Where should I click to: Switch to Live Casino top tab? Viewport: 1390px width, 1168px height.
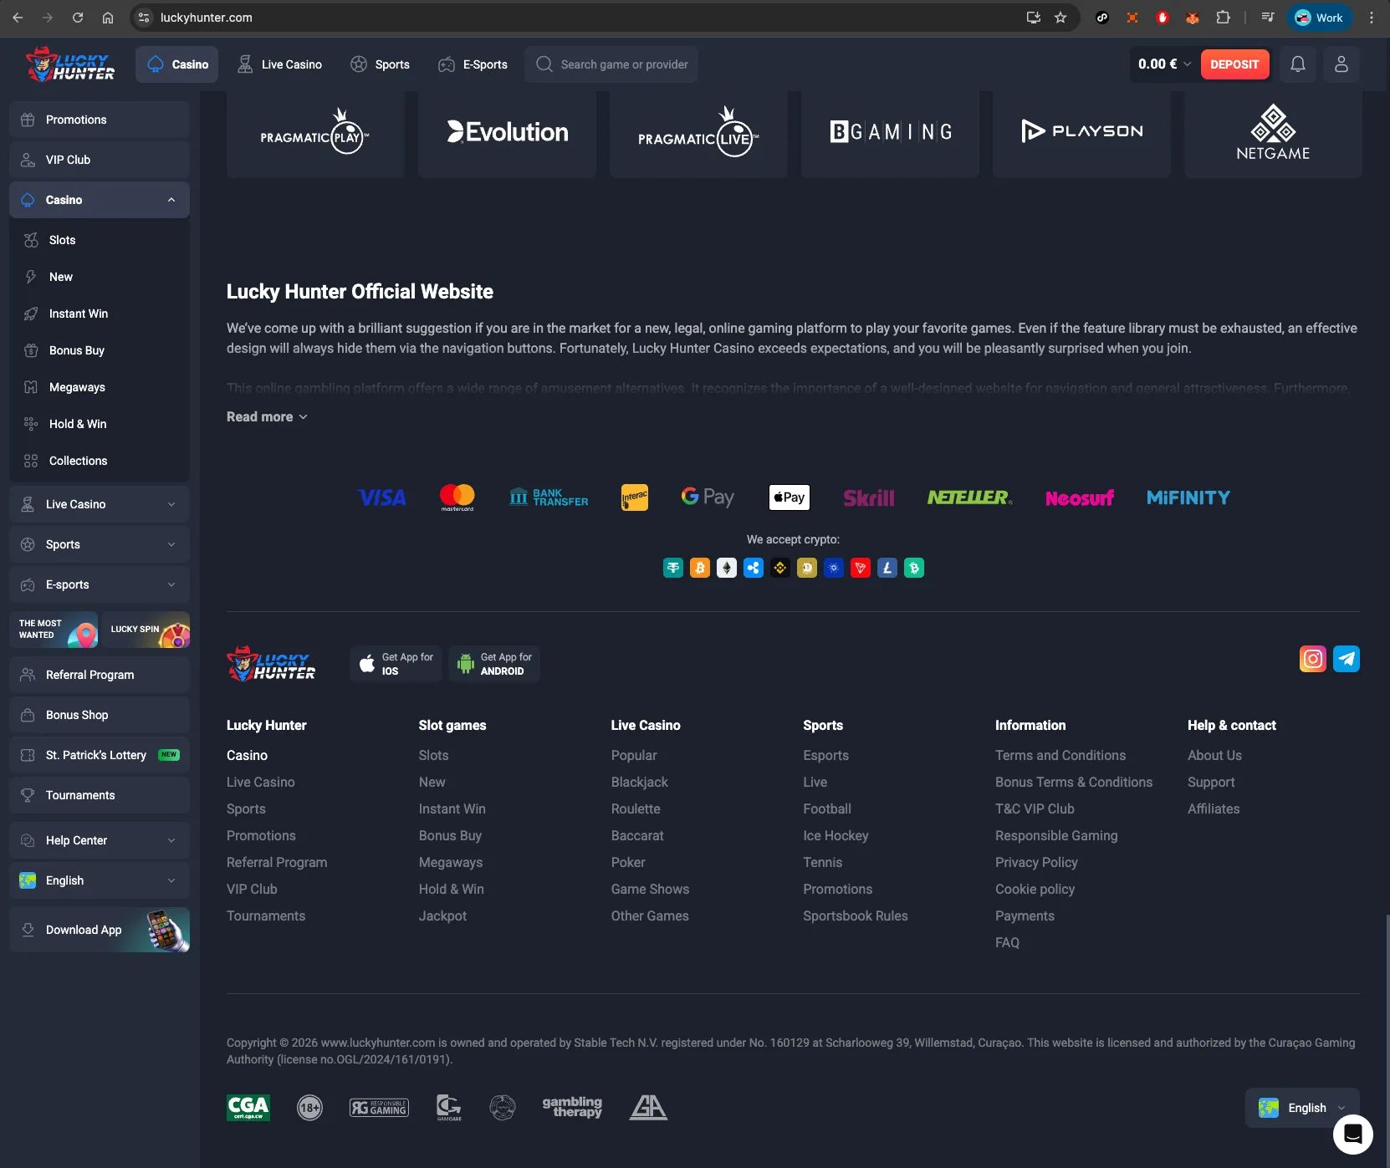click(279, 64)
